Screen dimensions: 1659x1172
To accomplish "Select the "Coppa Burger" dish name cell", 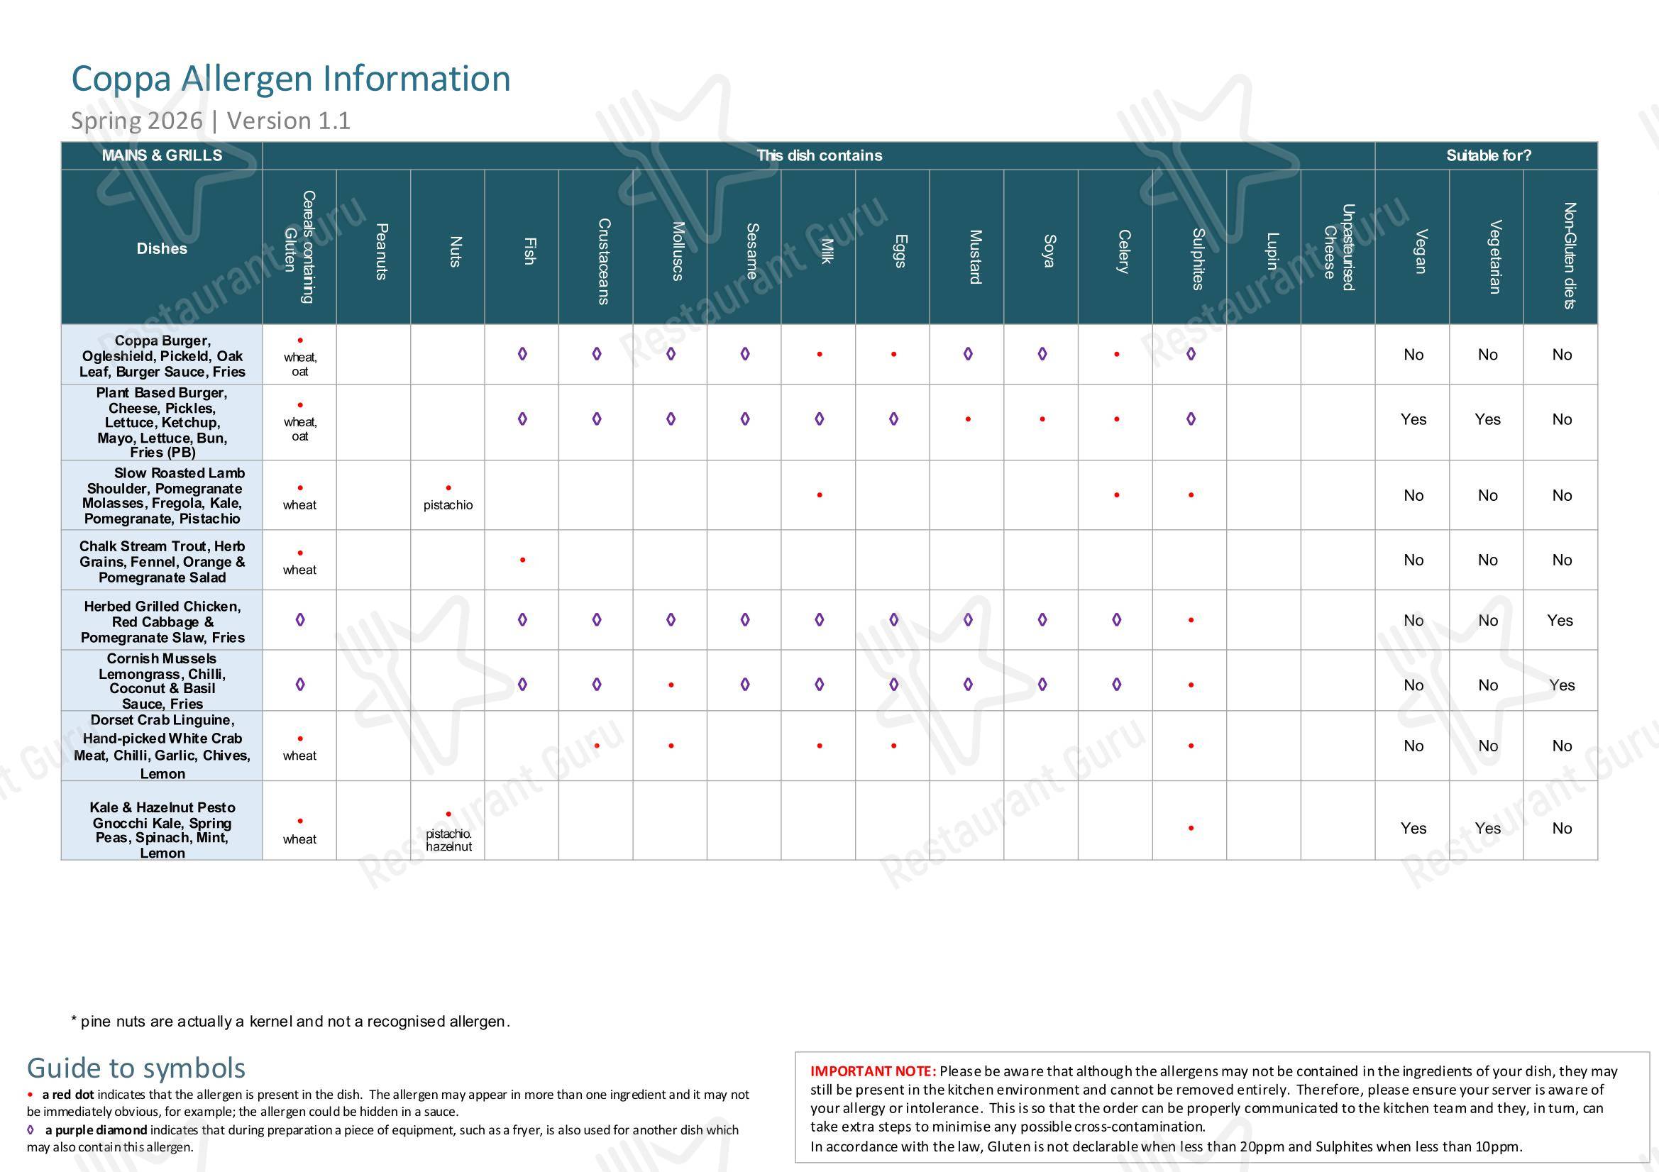I will tap(162, 355).
